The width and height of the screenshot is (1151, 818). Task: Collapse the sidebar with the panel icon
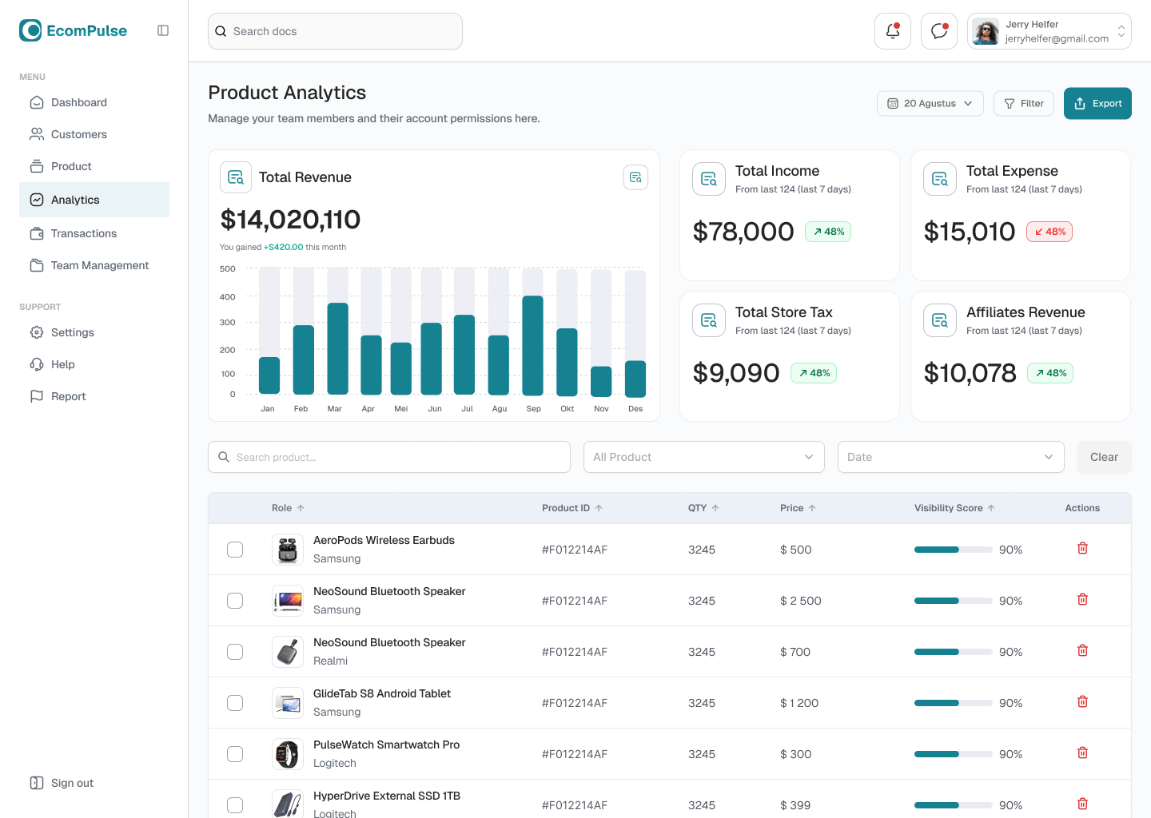(163, 30)
